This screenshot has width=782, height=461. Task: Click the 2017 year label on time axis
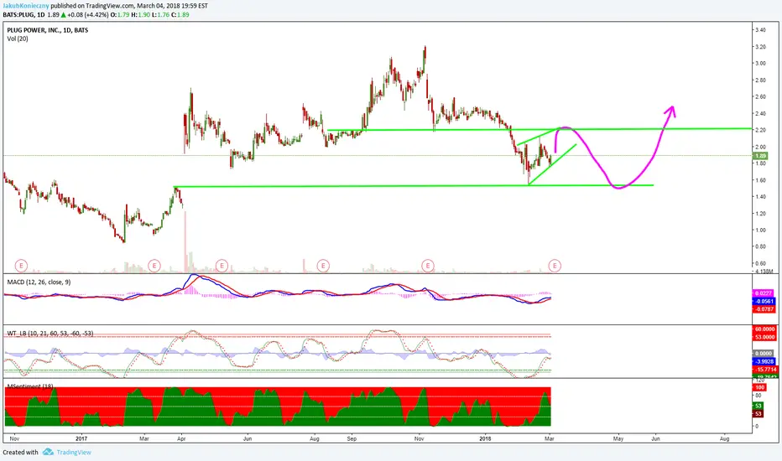(81, 438)
